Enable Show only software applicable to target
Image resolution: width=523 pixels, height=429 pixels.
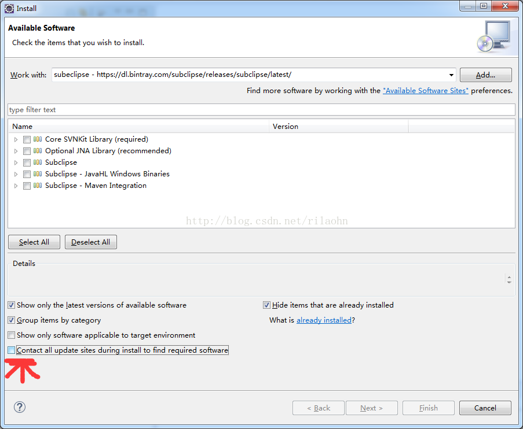(12, 335)
